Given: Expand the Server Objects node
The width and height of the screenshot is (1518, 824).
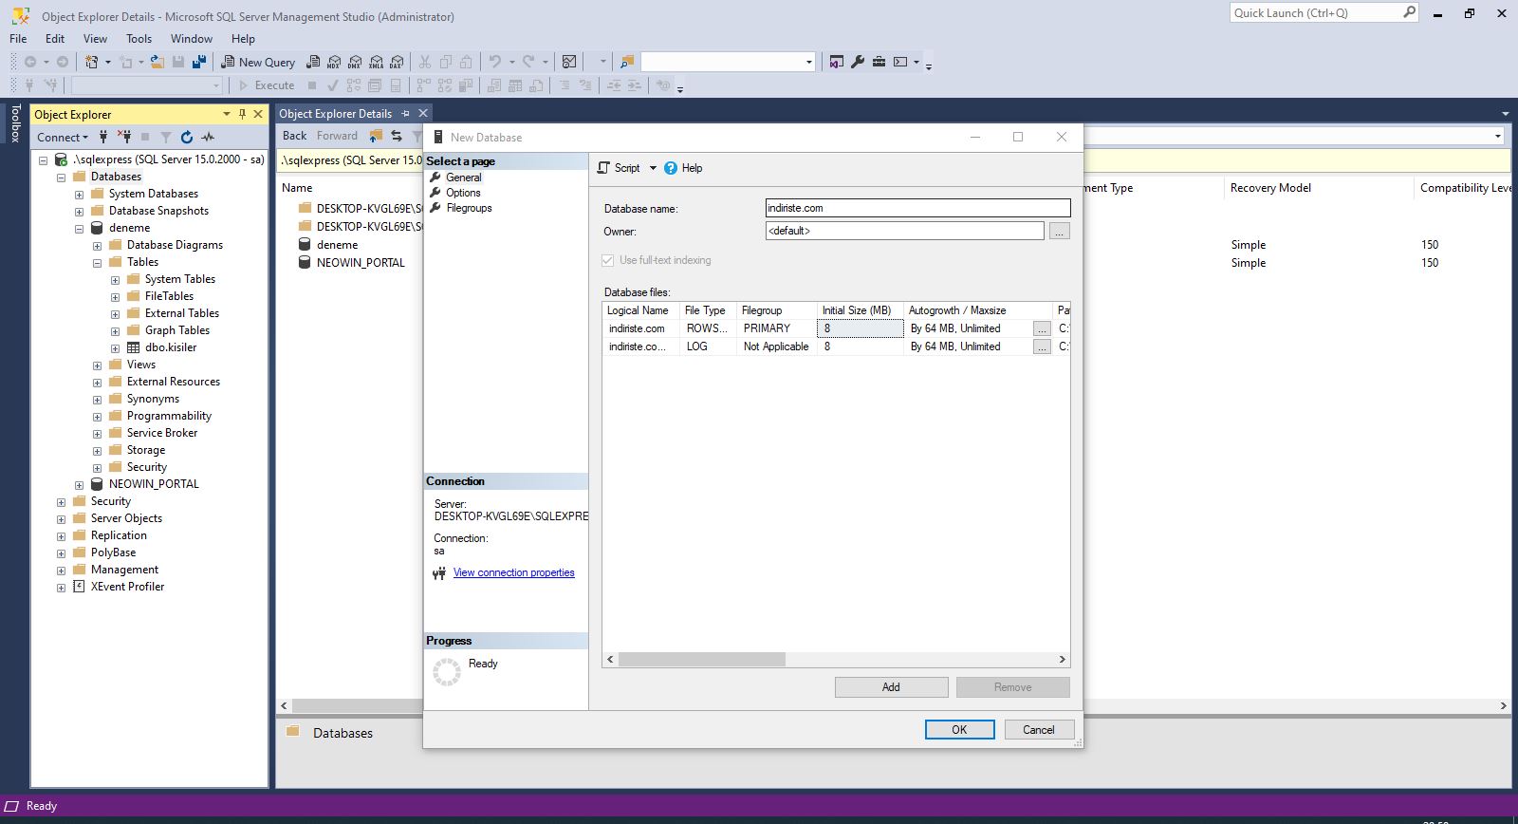Looking at the screenshot, I should tap(61, 519).
